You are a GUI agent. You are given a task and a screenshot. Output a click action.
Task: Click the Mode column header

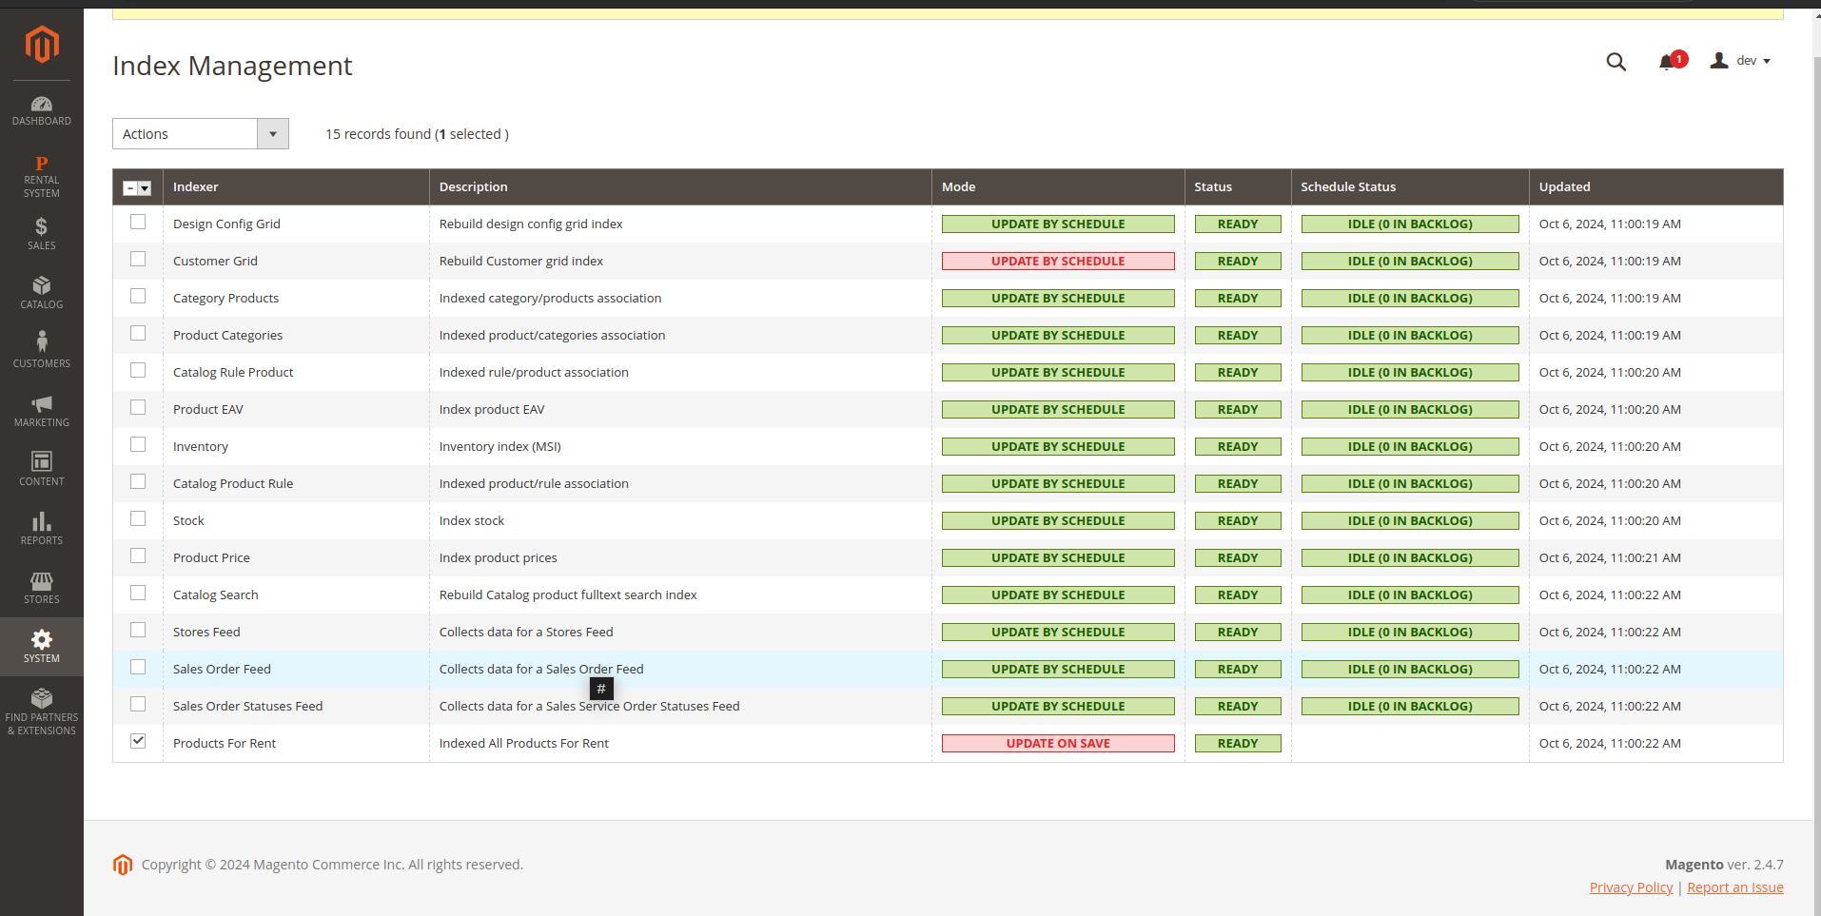tap(1058, 187)
